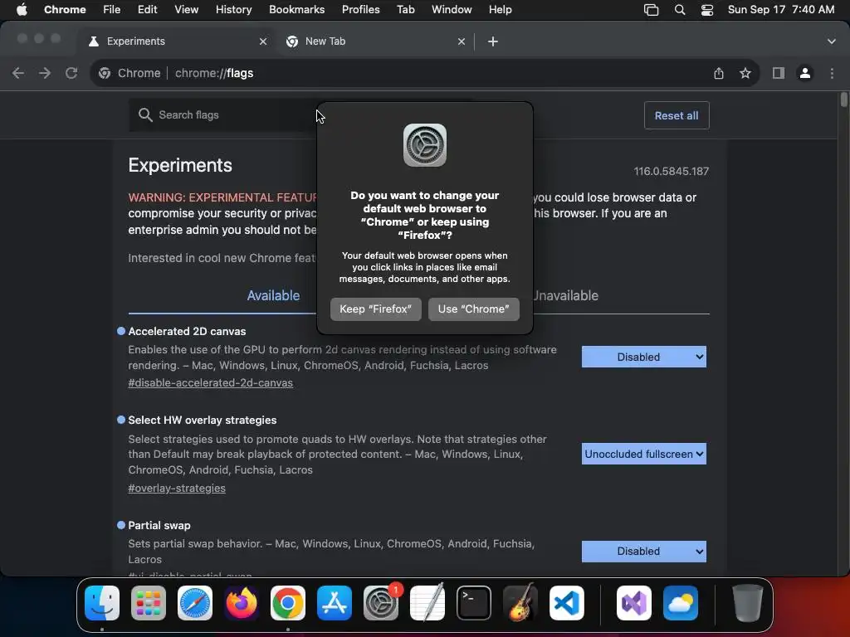850x637 pixels.
Task: Open the #overlay-strategies link
Action: (x=177, y=488)
